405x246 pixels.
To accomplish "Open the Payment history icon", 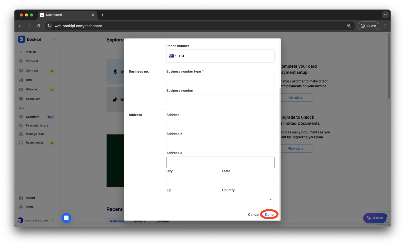I will click(x=21, y=125).
